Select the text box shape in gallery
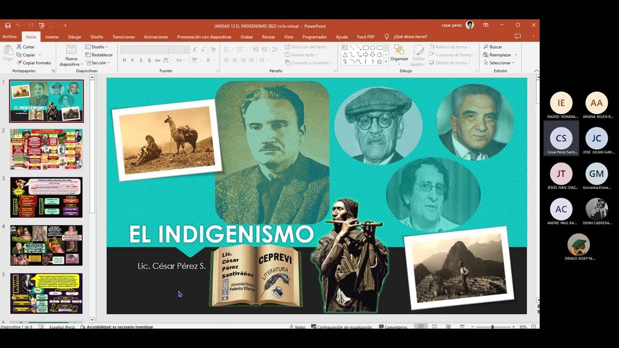The width and height of the screenshot is (619, 348). (345, 47)
